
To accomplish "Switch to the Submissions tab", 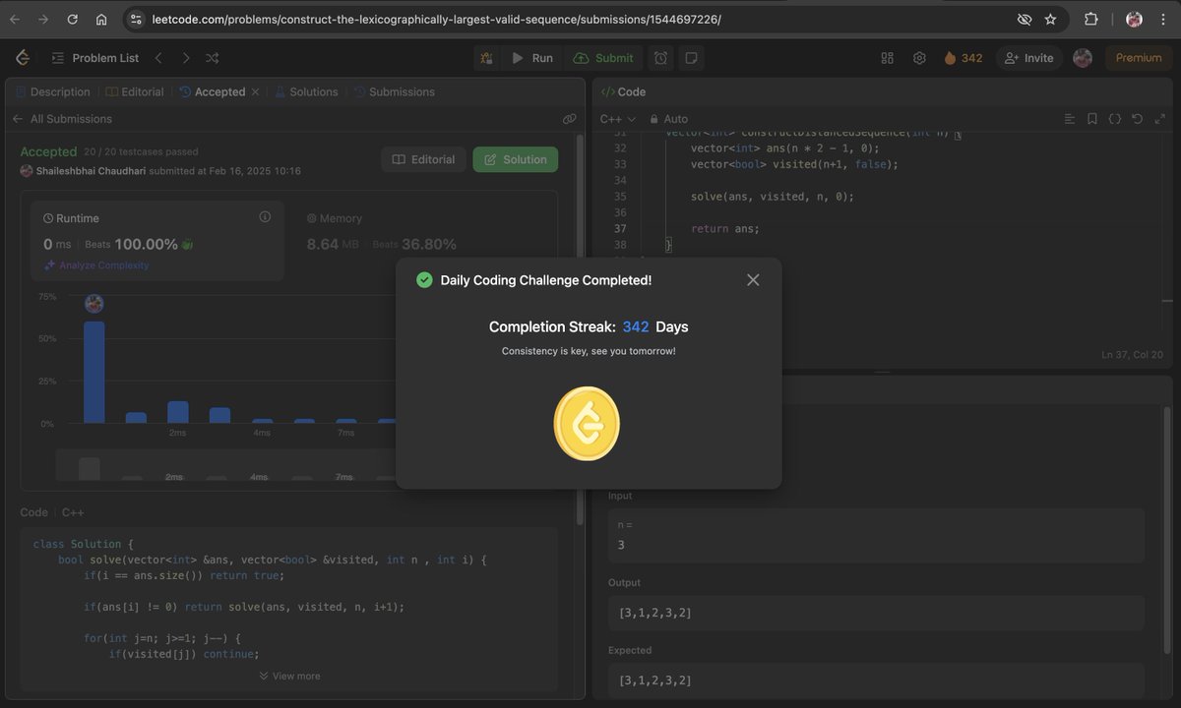I will pos(394,91).
